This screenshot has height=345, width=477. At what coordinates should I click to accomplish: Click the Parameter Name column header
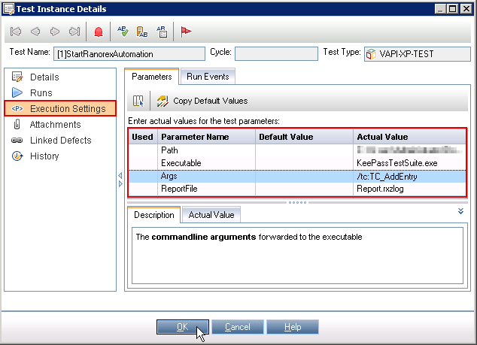[x=206, y=137]
